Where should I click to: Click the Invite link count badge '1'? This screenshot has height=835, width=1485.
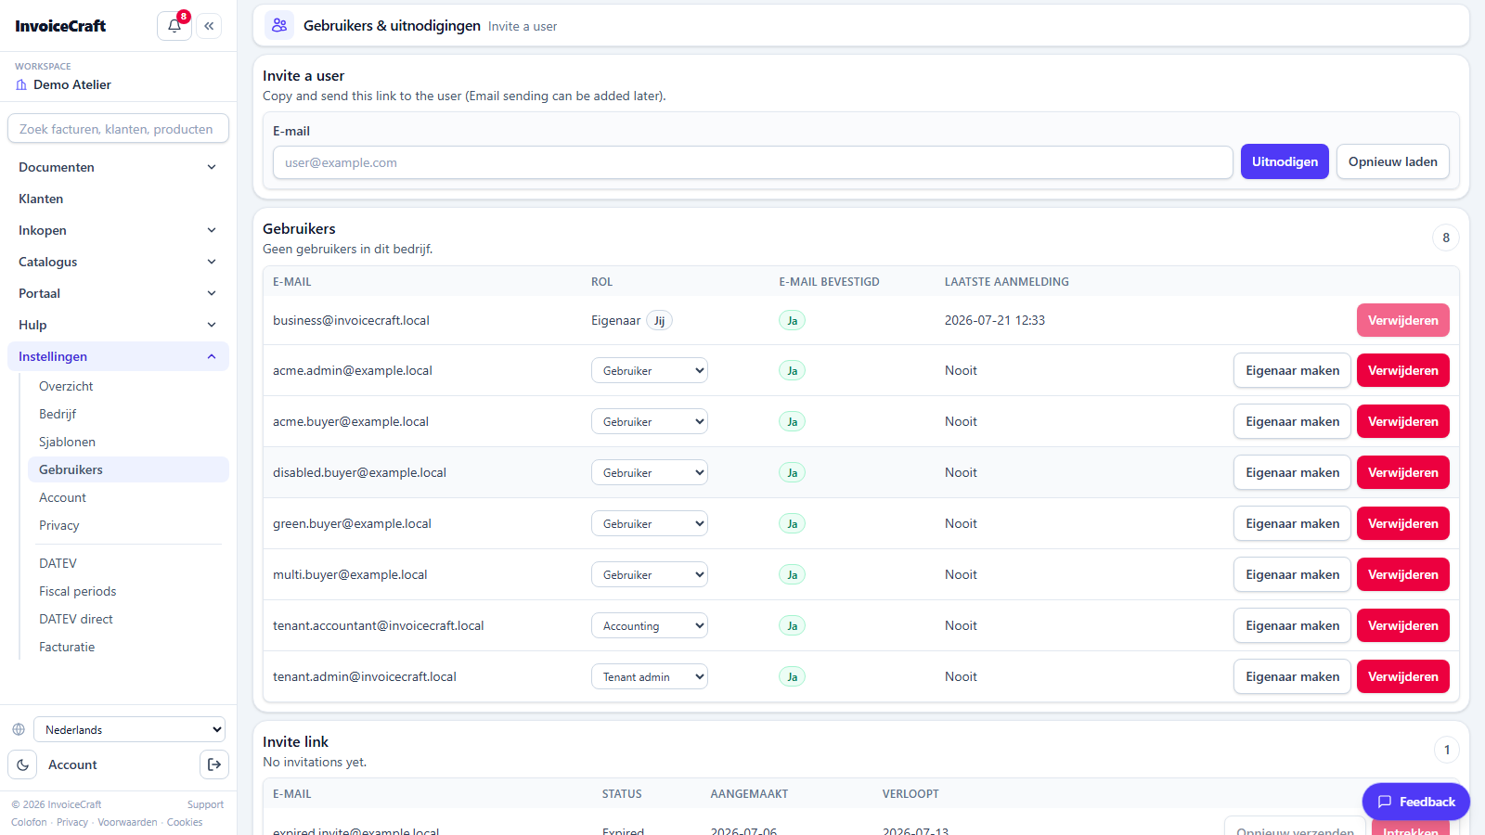click(1446, 750)
